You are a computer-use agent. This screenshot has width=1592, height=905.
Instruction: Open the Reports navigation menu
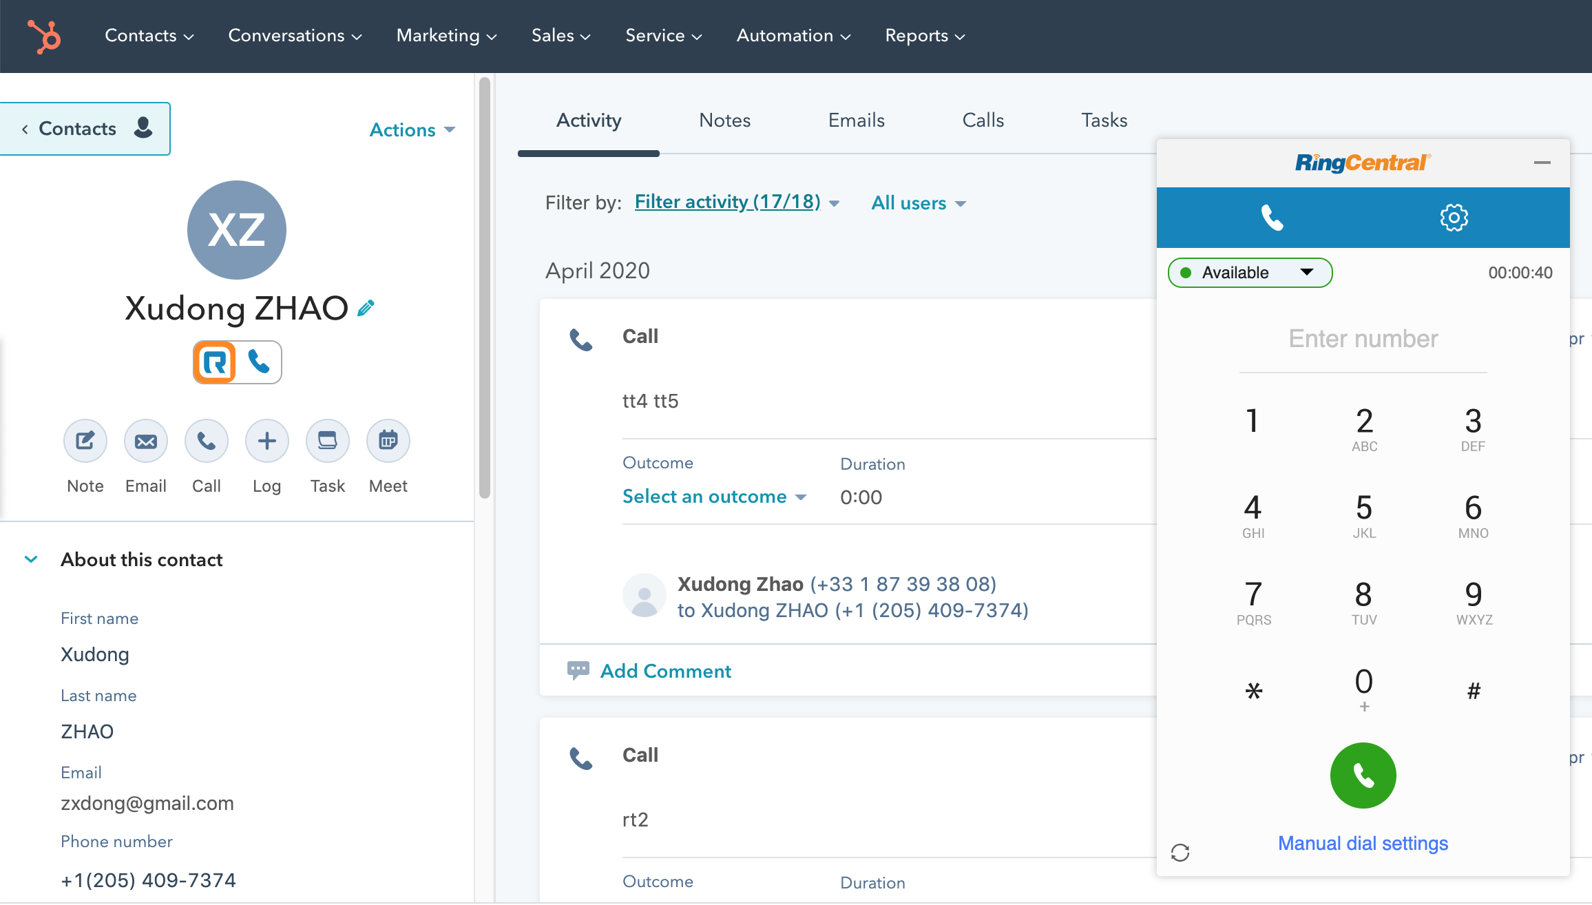click(925, 36)
